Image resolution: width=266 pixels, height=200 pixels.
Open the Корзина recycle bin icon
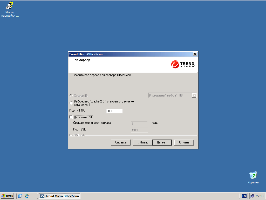[253, 177]
